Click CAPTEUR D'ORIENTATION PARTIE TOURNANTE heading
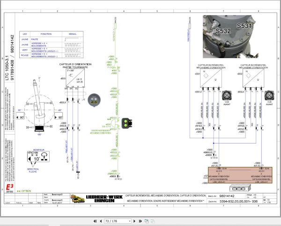The width and height of the screenshot is (281, 226). 75,66
